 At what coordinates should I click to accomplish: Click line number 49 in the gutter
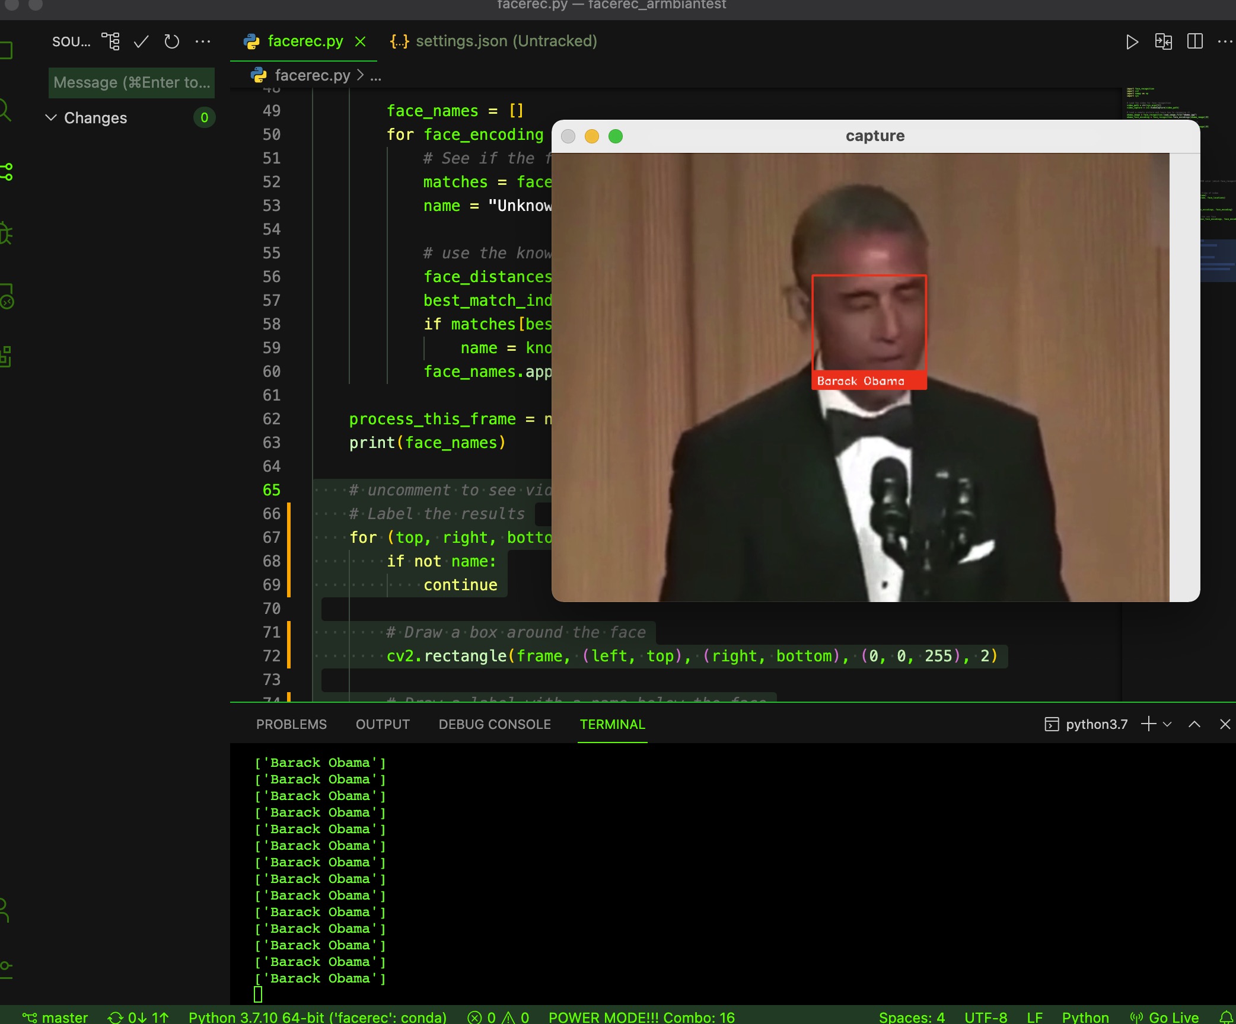point(272,111)
